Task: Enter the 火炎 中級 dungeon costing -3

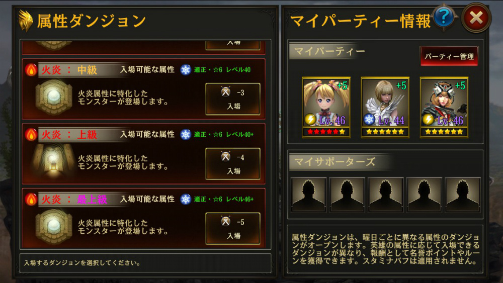Action: [x=233, y=99]
